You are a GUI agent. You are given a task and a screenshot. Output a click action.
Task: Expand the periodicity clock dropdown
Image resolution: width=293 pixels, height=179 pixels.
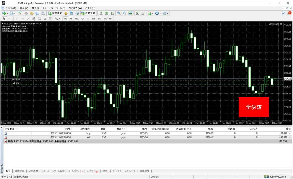pyautogui.click(x=160, y=13)
